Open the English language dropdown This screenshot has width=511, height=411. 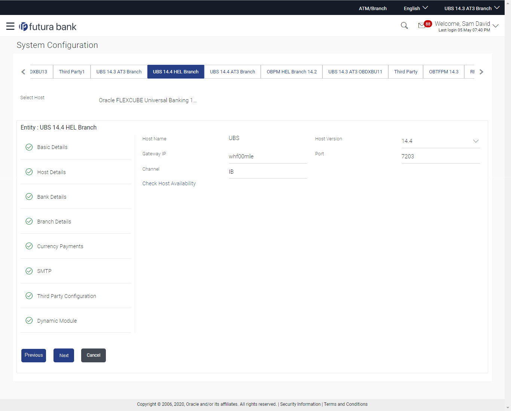pos(416,8)
